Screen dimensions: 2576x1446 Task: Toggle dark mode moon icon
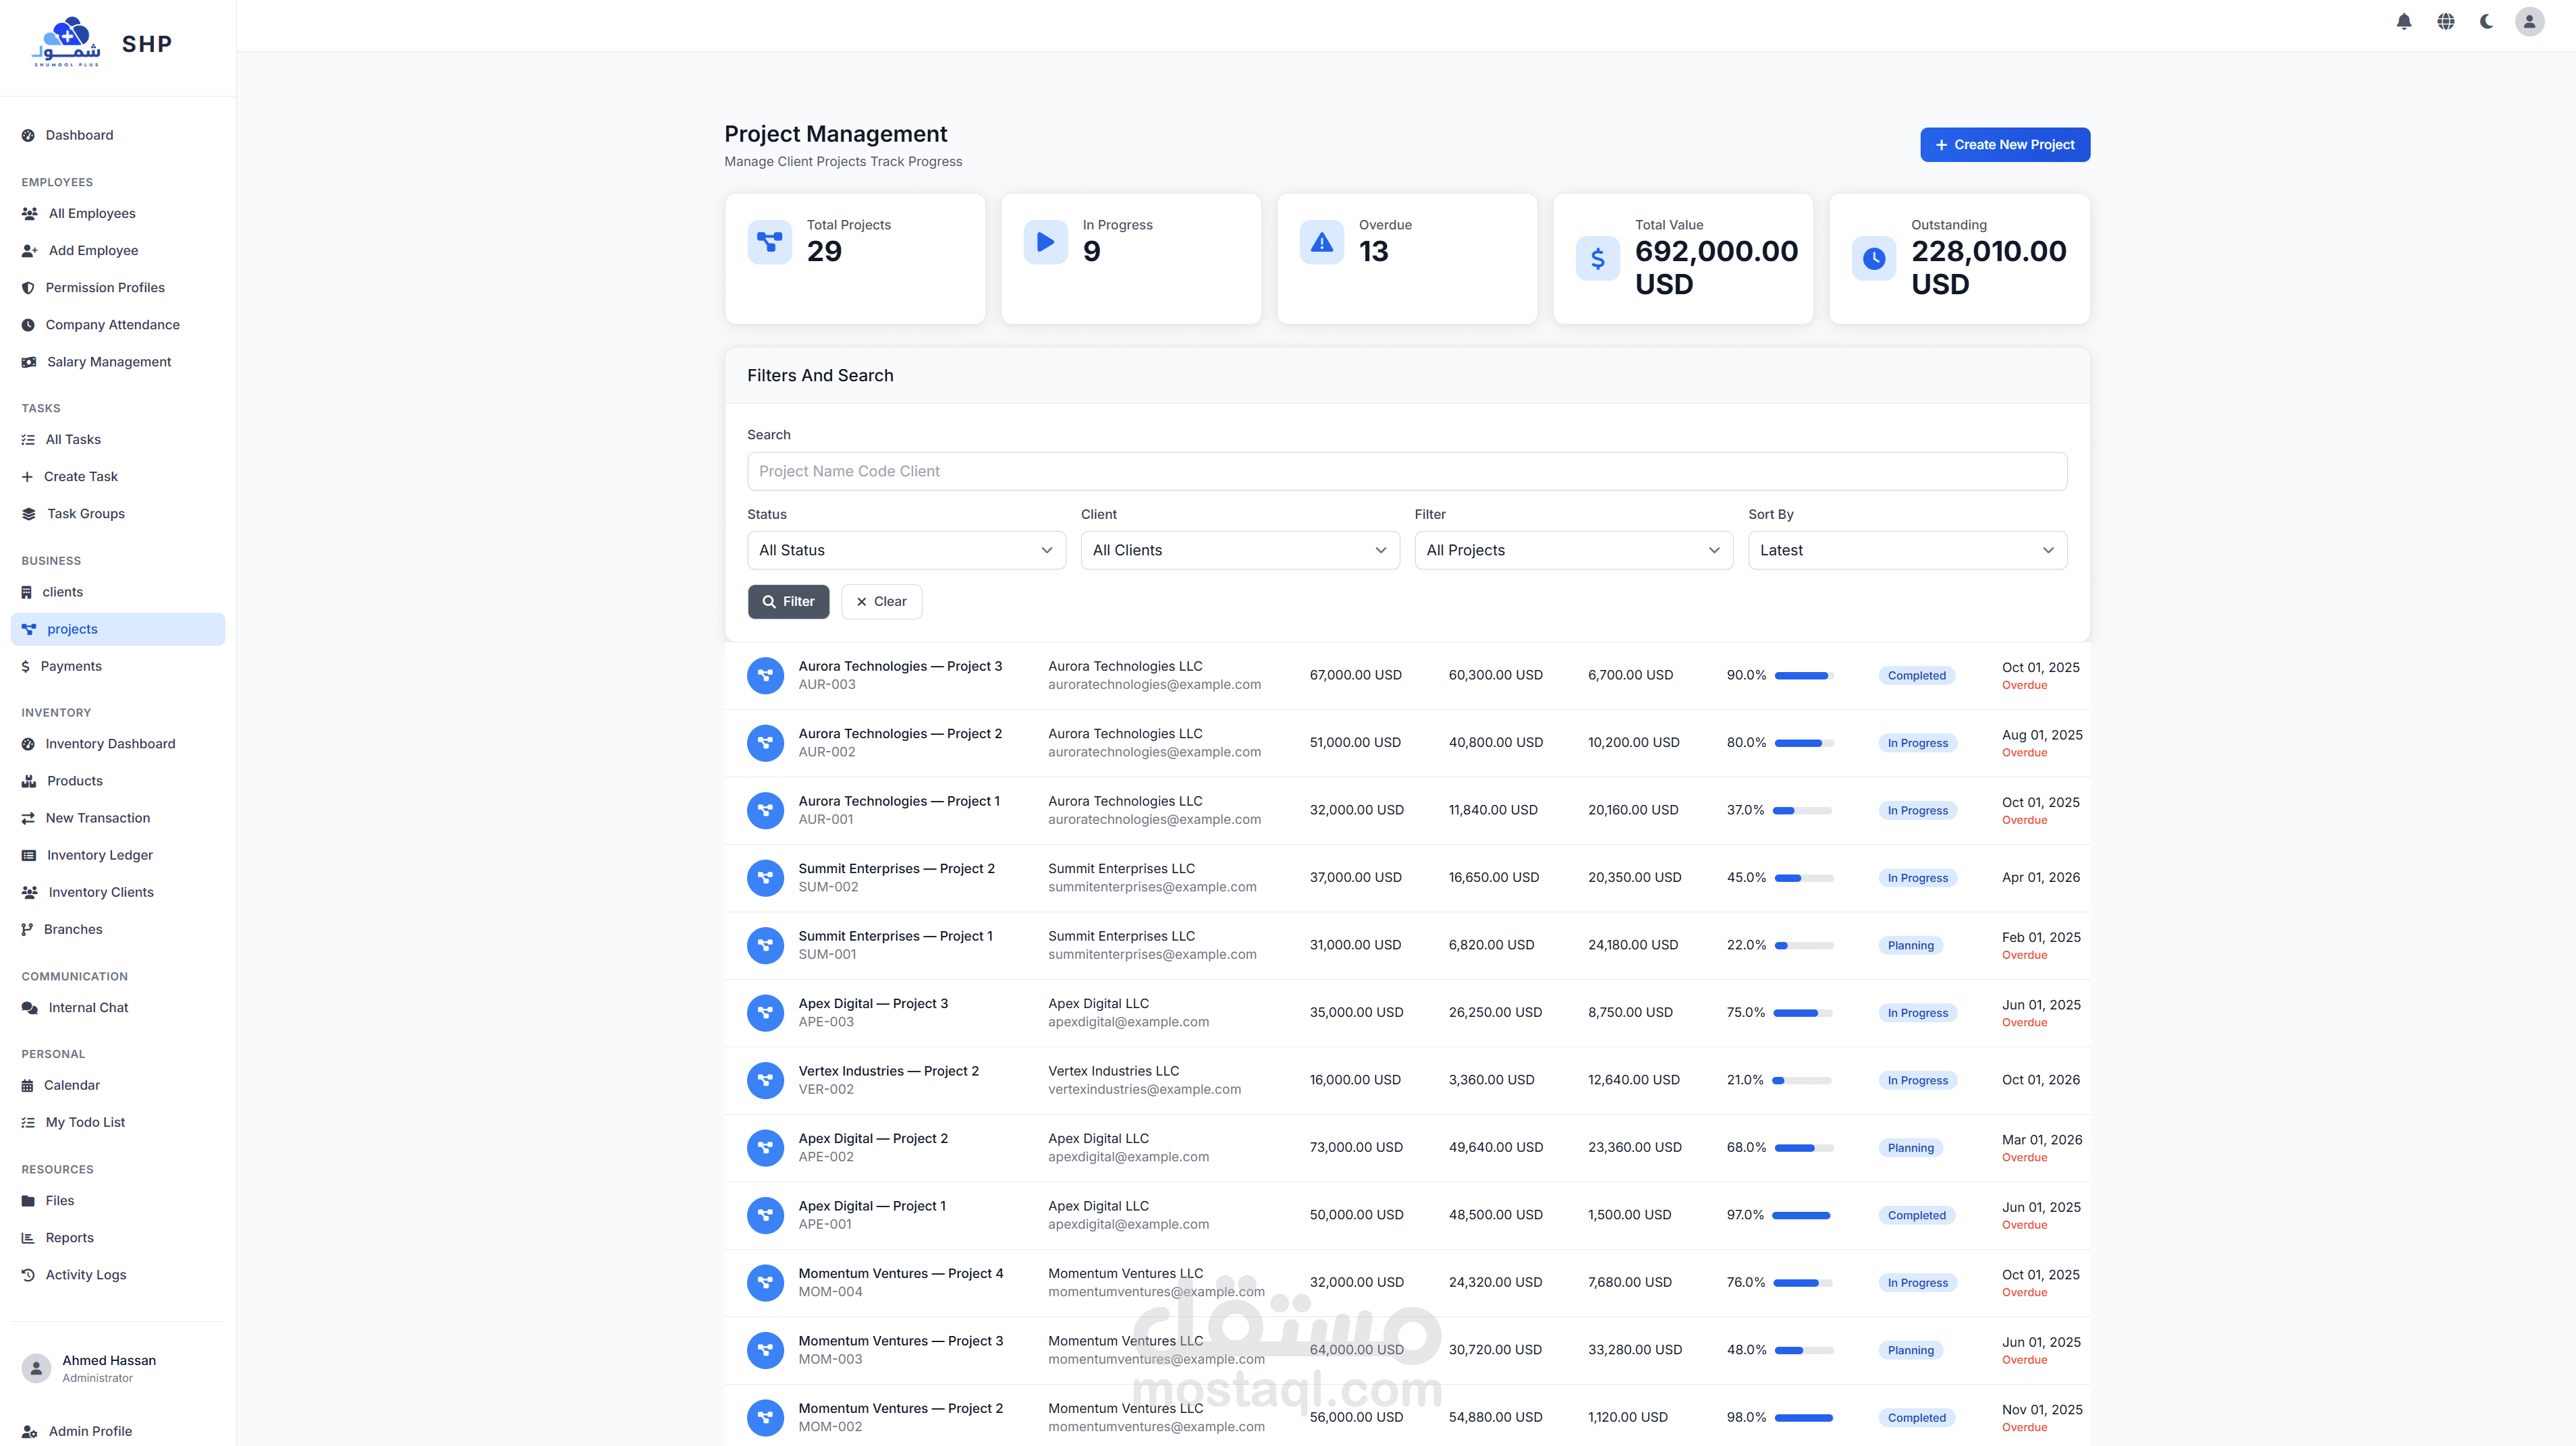[x=2486, y=21]
